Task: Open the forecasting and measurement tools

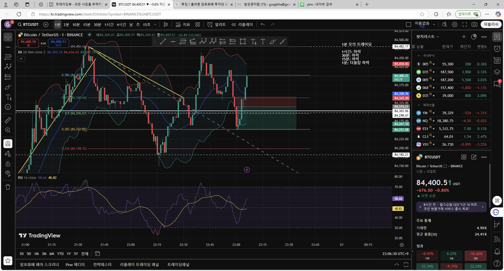Action: 8,77
